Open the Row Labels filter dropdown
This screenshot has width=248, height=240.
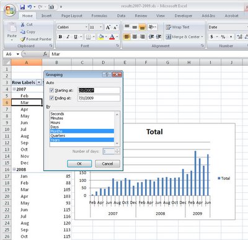(39, 82)
